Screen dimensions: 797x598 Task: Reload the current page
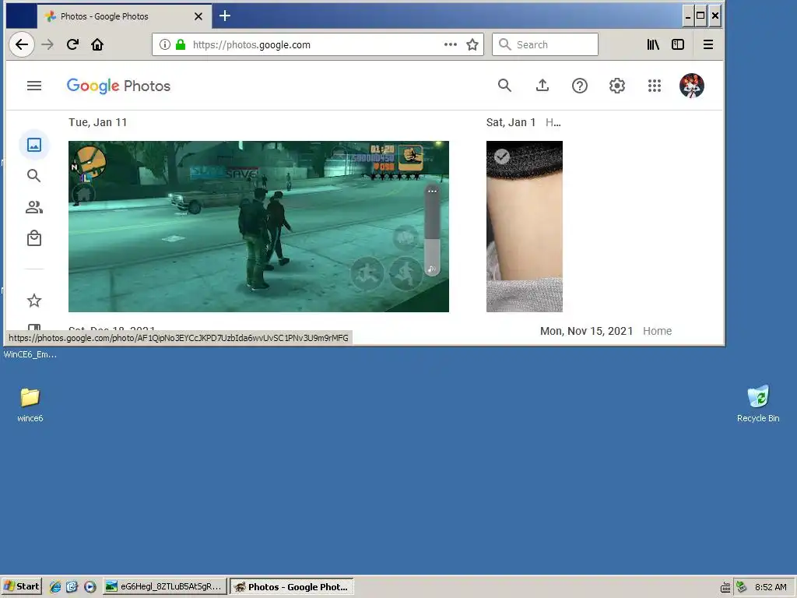[72, 44]
